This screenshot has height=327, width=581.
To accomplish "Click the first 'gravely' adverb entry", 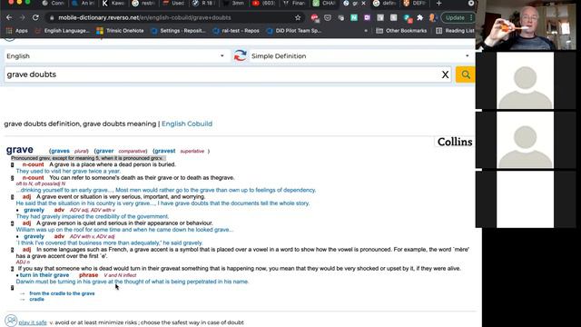I will click(x=34, y=210).
